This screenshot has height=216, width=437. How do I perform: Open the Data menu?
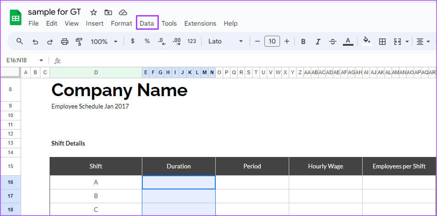[147, 23]
